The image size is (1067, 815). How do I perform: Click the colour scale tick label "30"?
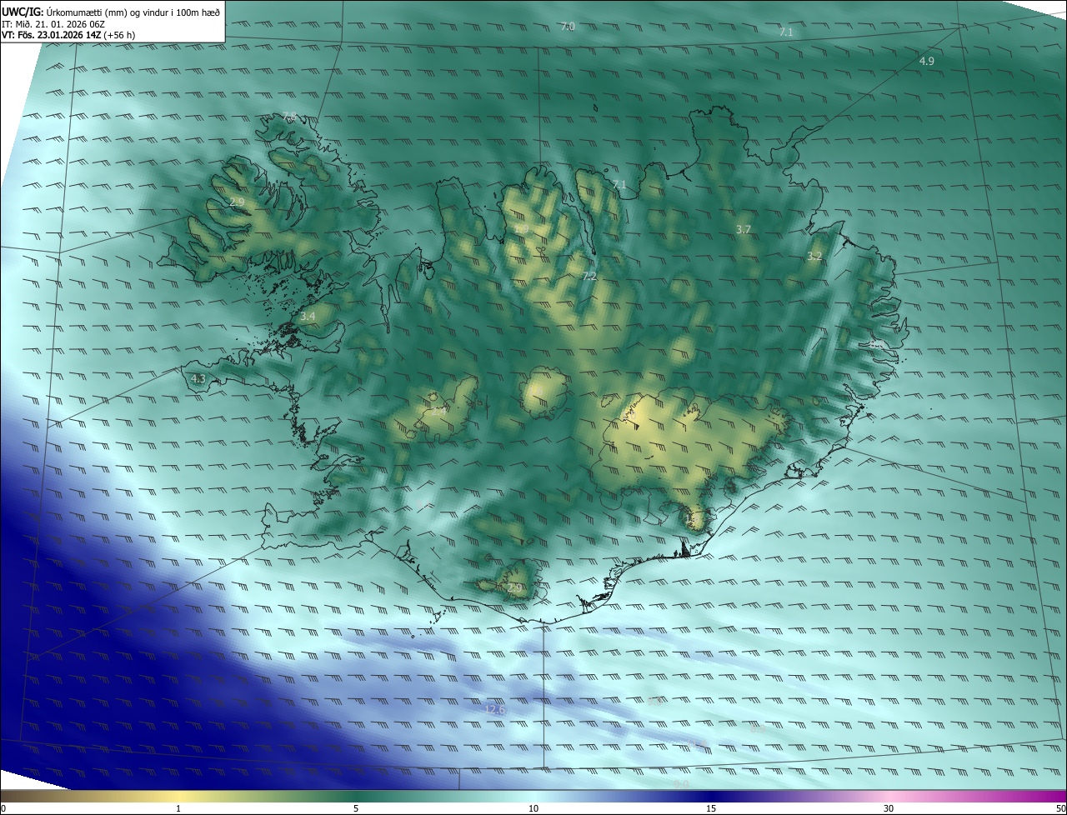(x=889, y=809)
